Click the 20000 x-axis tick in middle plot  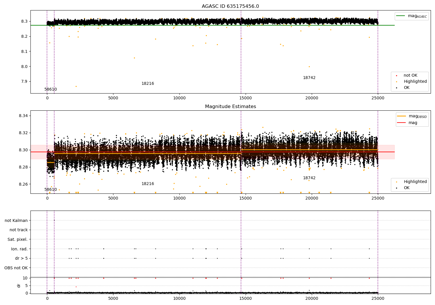(x=312, y=198)
